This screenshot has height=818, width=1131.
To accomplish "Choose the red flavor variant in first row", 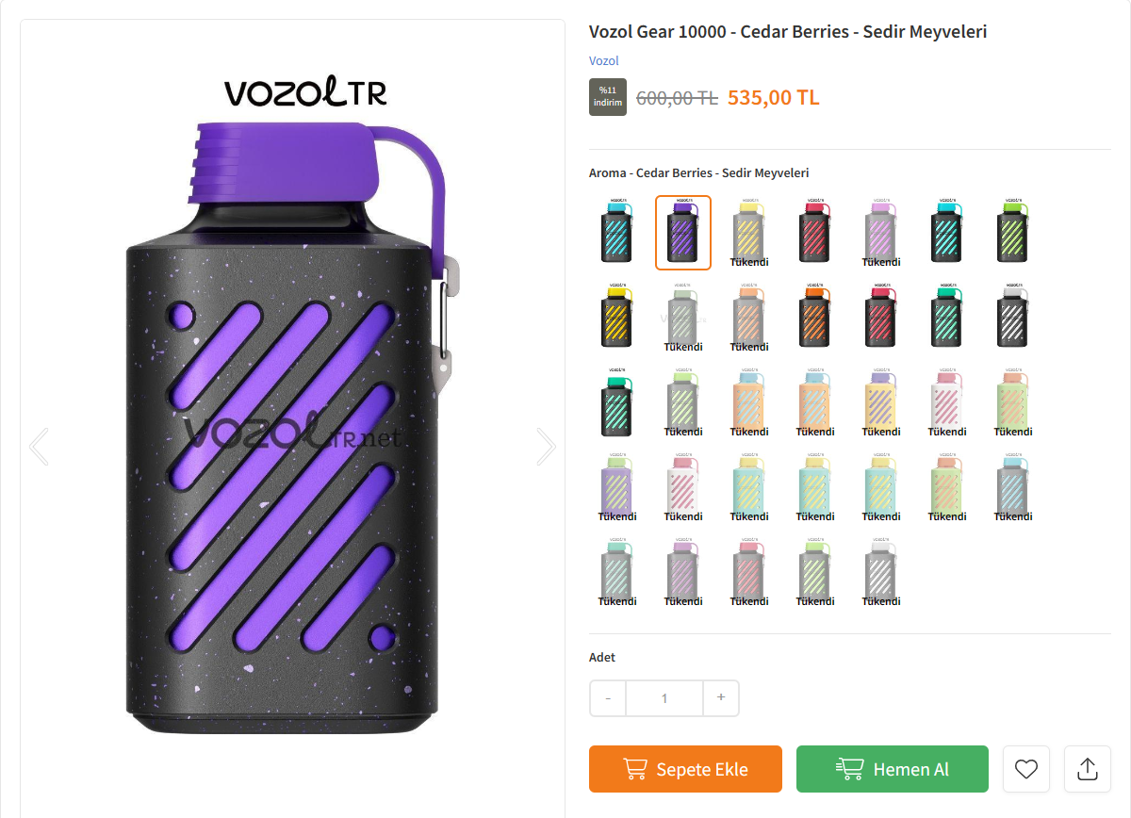I will 815,233.
